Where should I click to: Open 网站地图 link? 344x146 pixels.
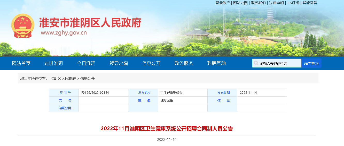coord(240,3)
